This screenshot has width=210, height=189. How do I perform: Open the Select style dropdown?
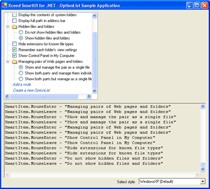click(203, 182)
